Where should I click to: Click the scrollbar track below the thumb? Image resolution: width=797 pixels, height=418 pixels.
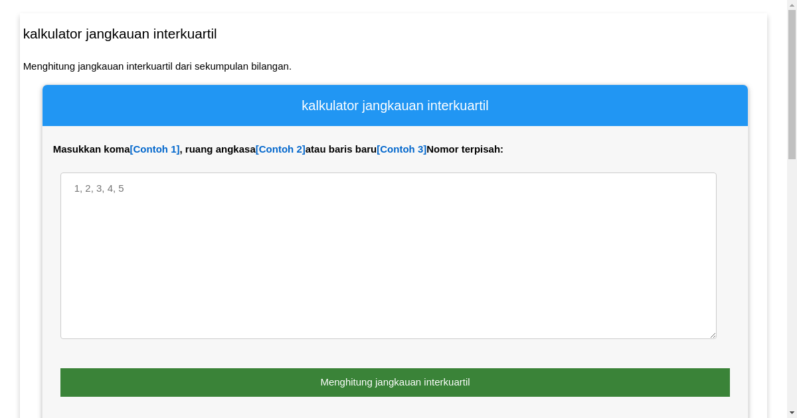pos(792,279)
